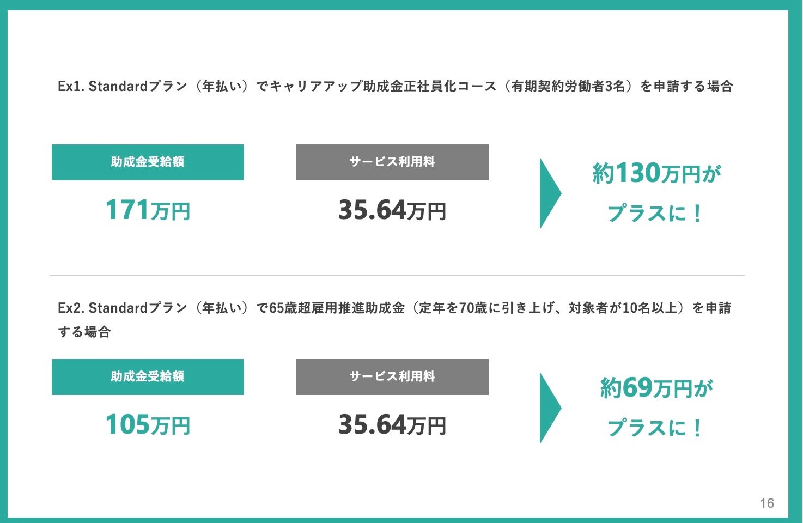Click the 171万円 subsidy amount
This screenshot has height=523, width=803.
point(148,210)
